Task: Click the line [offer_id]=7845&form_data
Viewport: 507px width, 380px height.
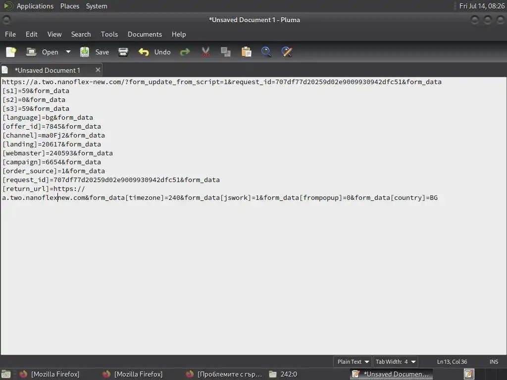Action: pos(51,126)
